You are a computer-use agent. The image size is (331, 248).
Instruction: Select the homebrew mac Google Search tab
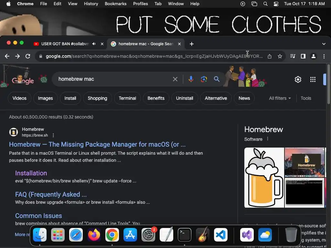point(146,44)
